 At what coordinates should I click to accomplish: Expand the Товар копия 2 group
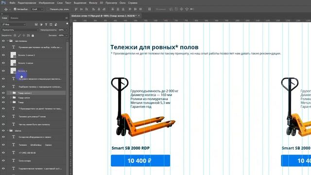pyautogui.click(x=11, y=93)
